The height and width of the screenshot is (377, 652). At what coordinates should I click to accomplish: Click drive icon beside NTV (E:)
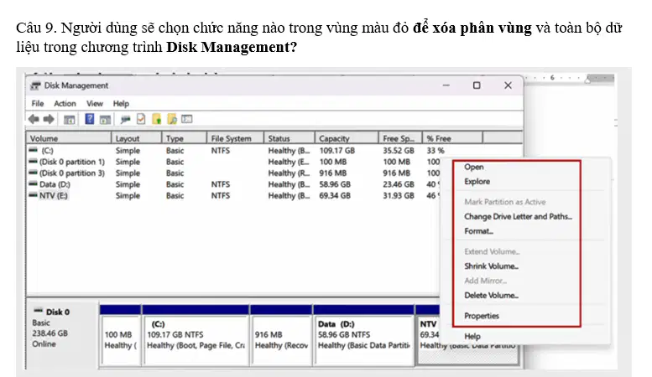click(34, 194)
